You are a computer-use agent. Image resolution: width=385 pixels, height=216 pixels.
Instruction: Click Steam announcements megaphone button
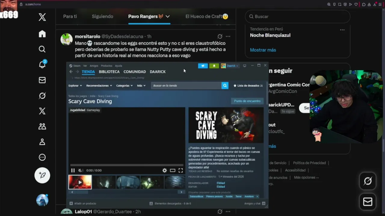(x=203, y=66)
